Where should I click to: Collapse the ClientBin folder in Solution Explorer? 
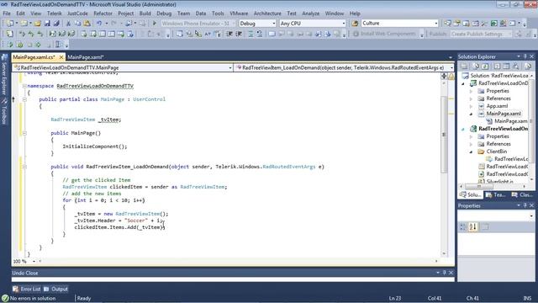point(471,151)
